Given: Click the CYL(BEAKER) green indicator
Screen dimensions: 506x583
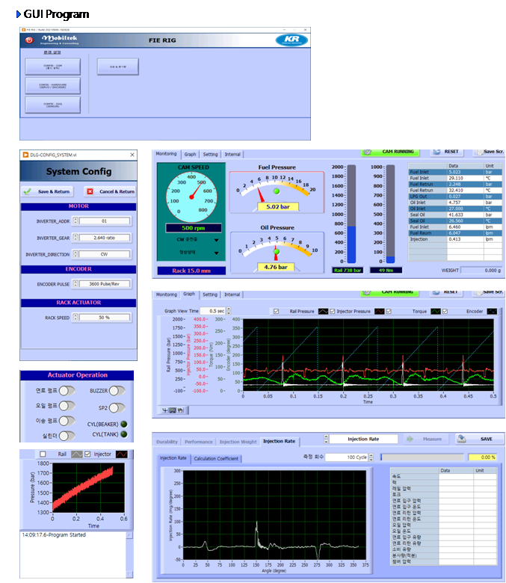Looking at the screenshot, I should point(124,424).
